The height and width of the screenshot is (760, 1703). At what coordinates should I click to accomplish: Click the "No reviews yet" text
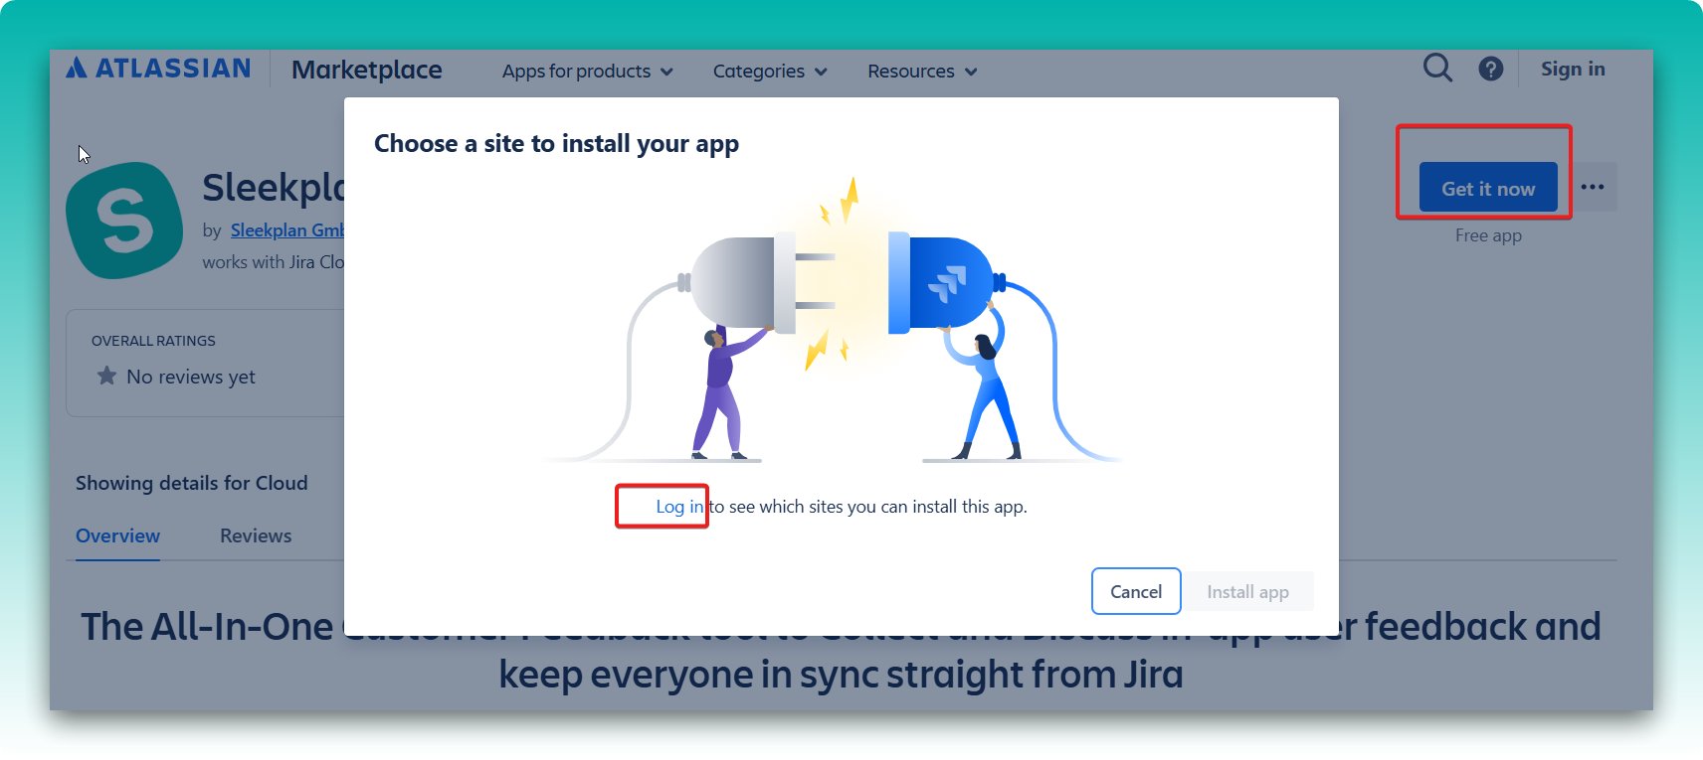coord(191,377)
